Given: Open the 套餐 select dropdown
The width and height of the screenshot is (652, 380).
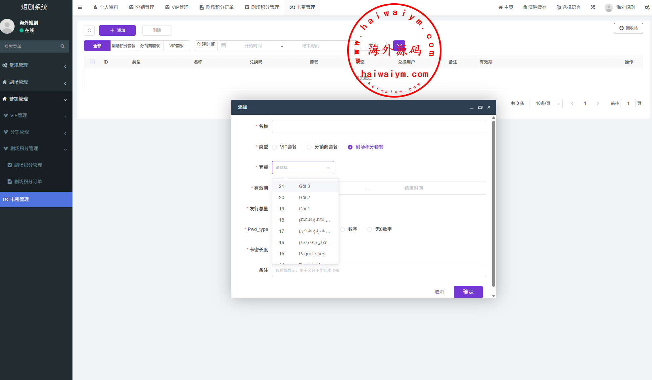Looking at the screenshot, I should pos(303,168).
